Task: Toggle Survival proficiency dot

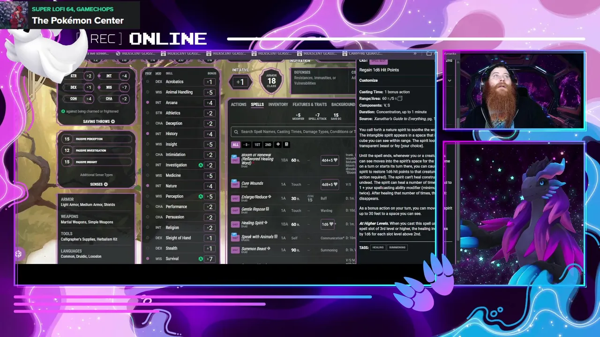Action: [x=148, y=259]
